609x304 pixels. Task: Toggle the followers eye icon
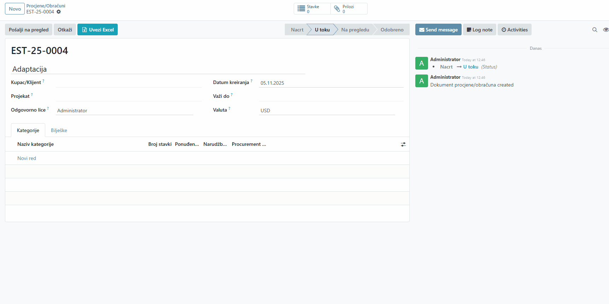pyautogui.click(x=605, y=30)
